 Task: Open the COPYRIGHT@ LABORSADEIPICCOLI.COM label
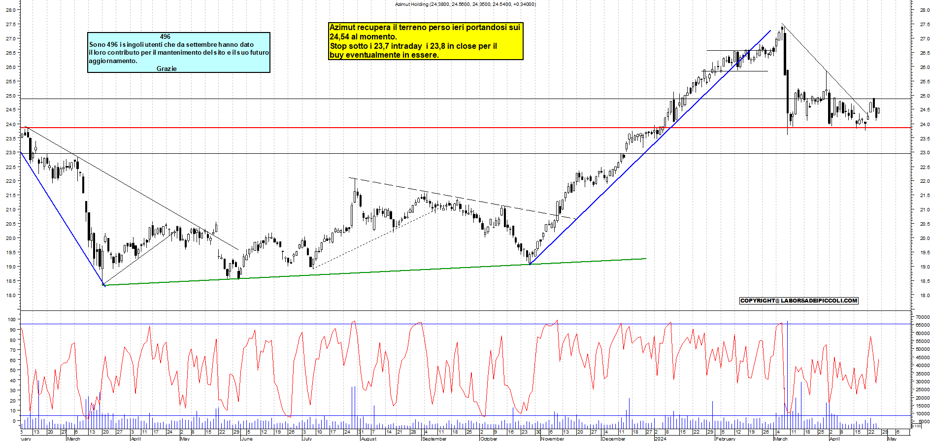(x=799, y=301)
